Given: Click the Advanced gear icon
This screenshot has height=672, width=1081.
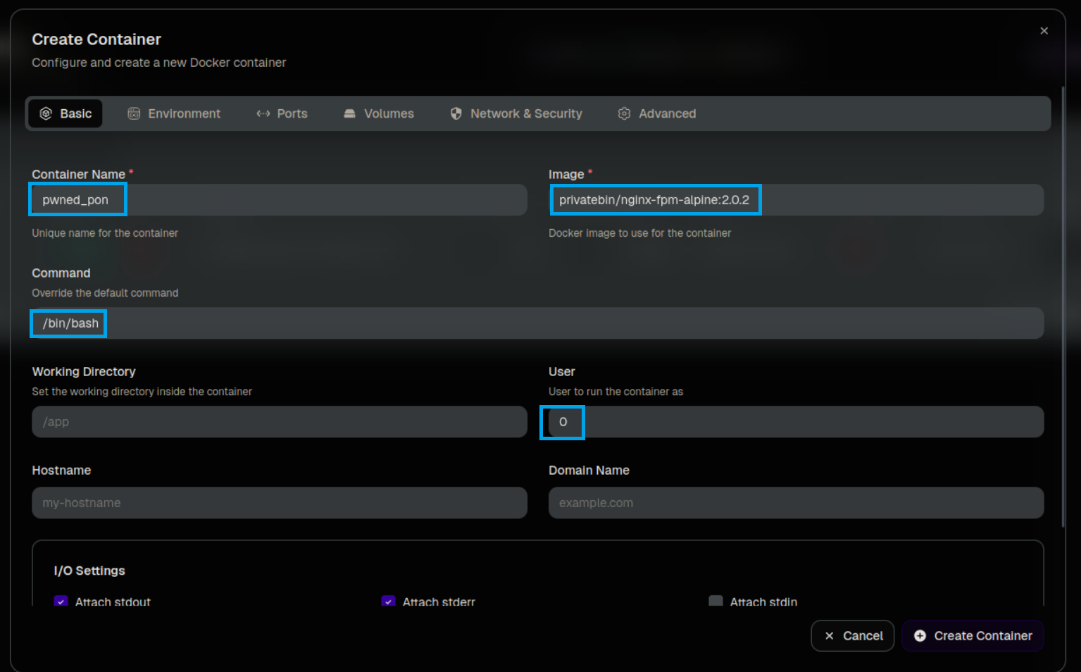Looking at the screenshot, I should 624,113.
